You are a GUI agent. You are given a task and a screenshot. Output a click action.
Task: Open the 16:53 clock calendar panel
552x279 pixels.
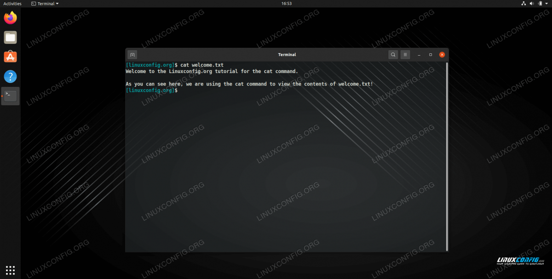tap(286, 4)
